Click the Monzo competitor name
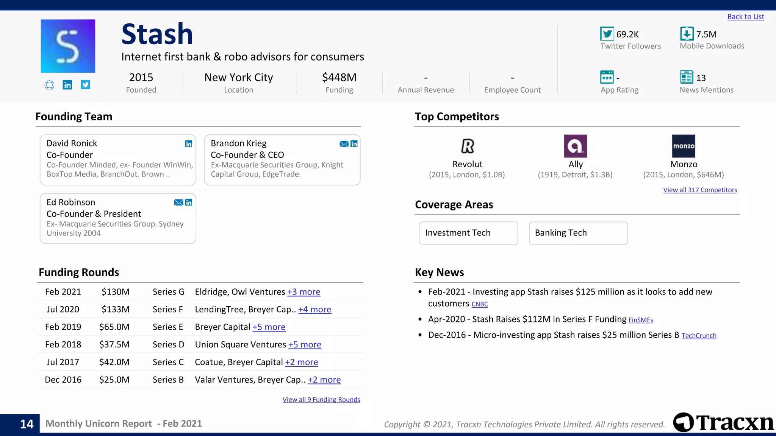 (x=684, y=164)
